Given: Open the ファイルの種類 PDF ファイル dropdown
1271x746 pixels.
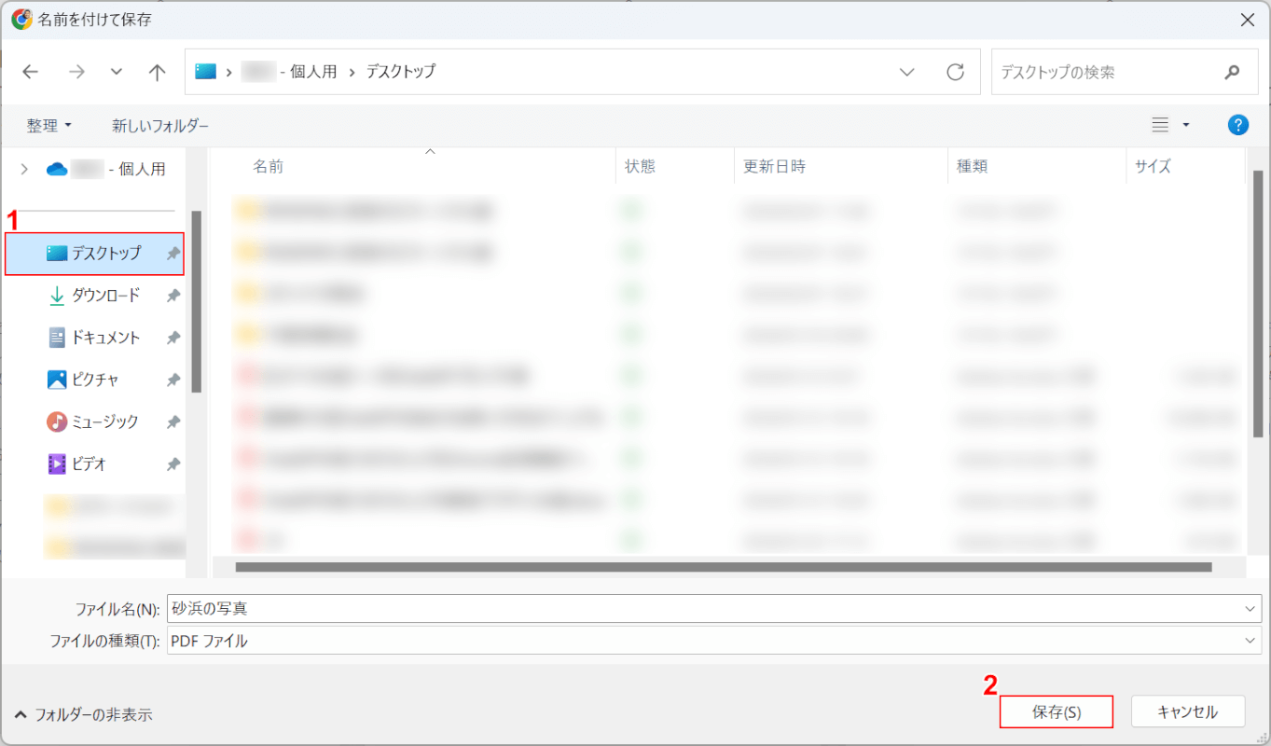Looking at the screenshot, I should [x=714, y=641].
